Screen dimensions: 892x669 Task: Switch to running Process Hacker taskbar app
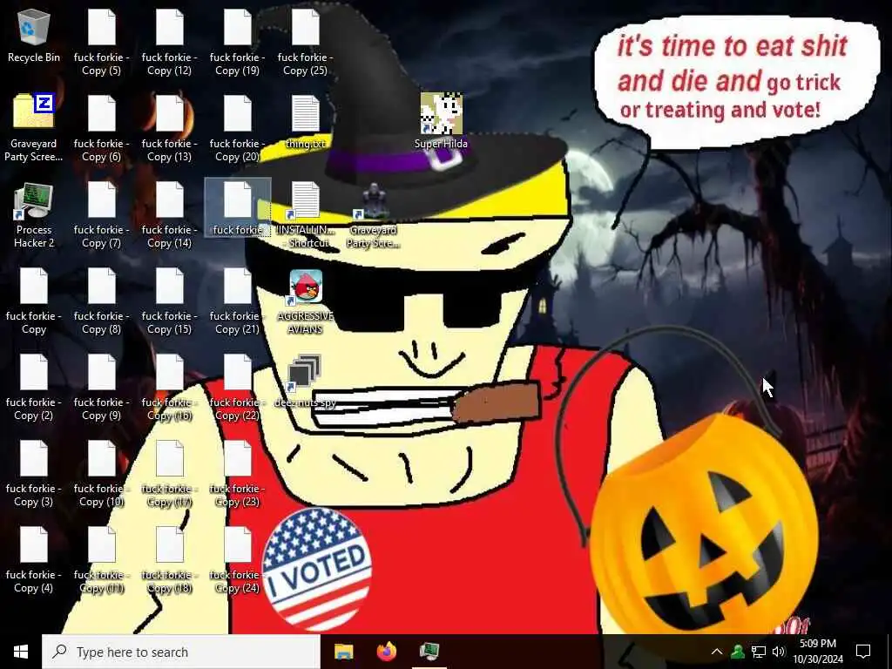[429, 652]
